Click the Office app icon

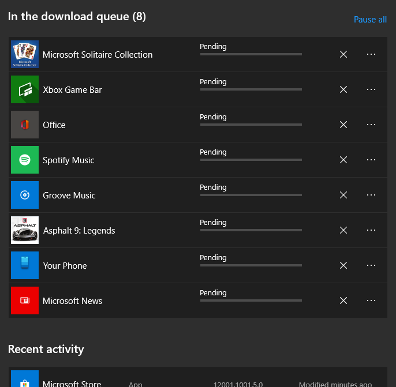tap(25, 125)
